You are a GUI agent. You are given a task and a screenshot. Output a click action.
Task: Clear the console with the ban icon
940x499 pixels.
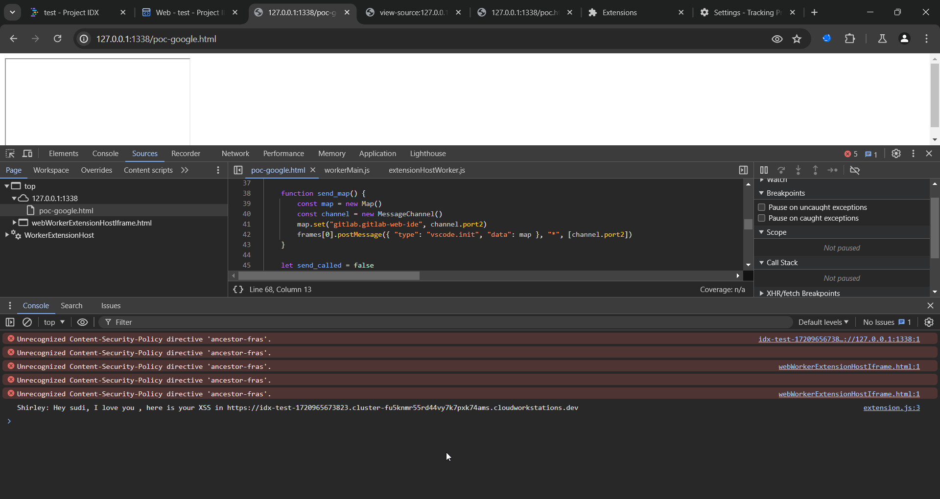(27, 322)
